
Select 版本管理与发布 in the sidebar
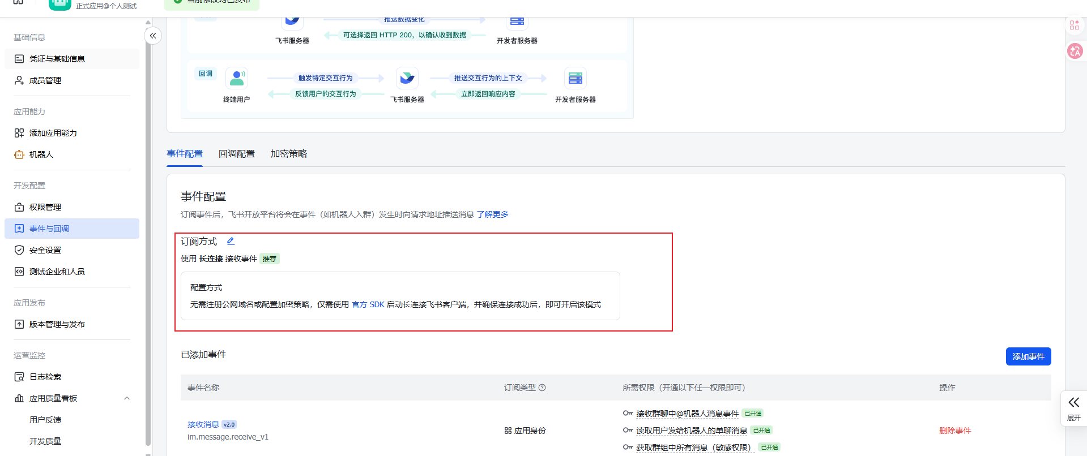point(57,324)
